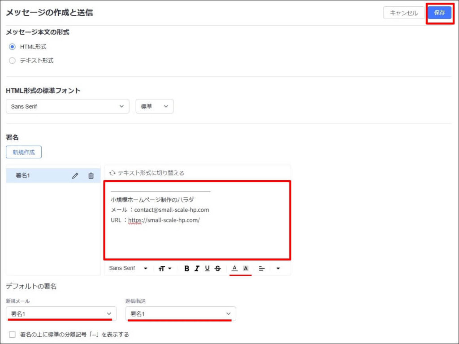Toggle italic formatting in signature toolbar
The width and height of the screenshot is (459, 344).
197,268
